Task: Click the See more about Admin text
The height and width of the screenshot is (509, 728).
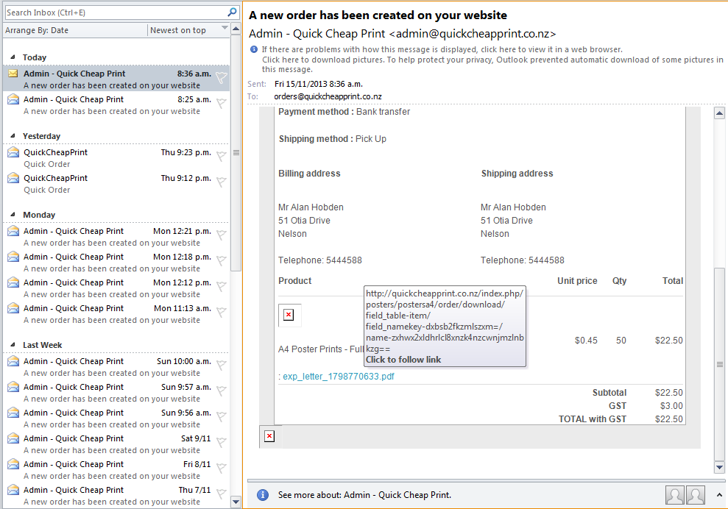Action: (x=364, y=495)
